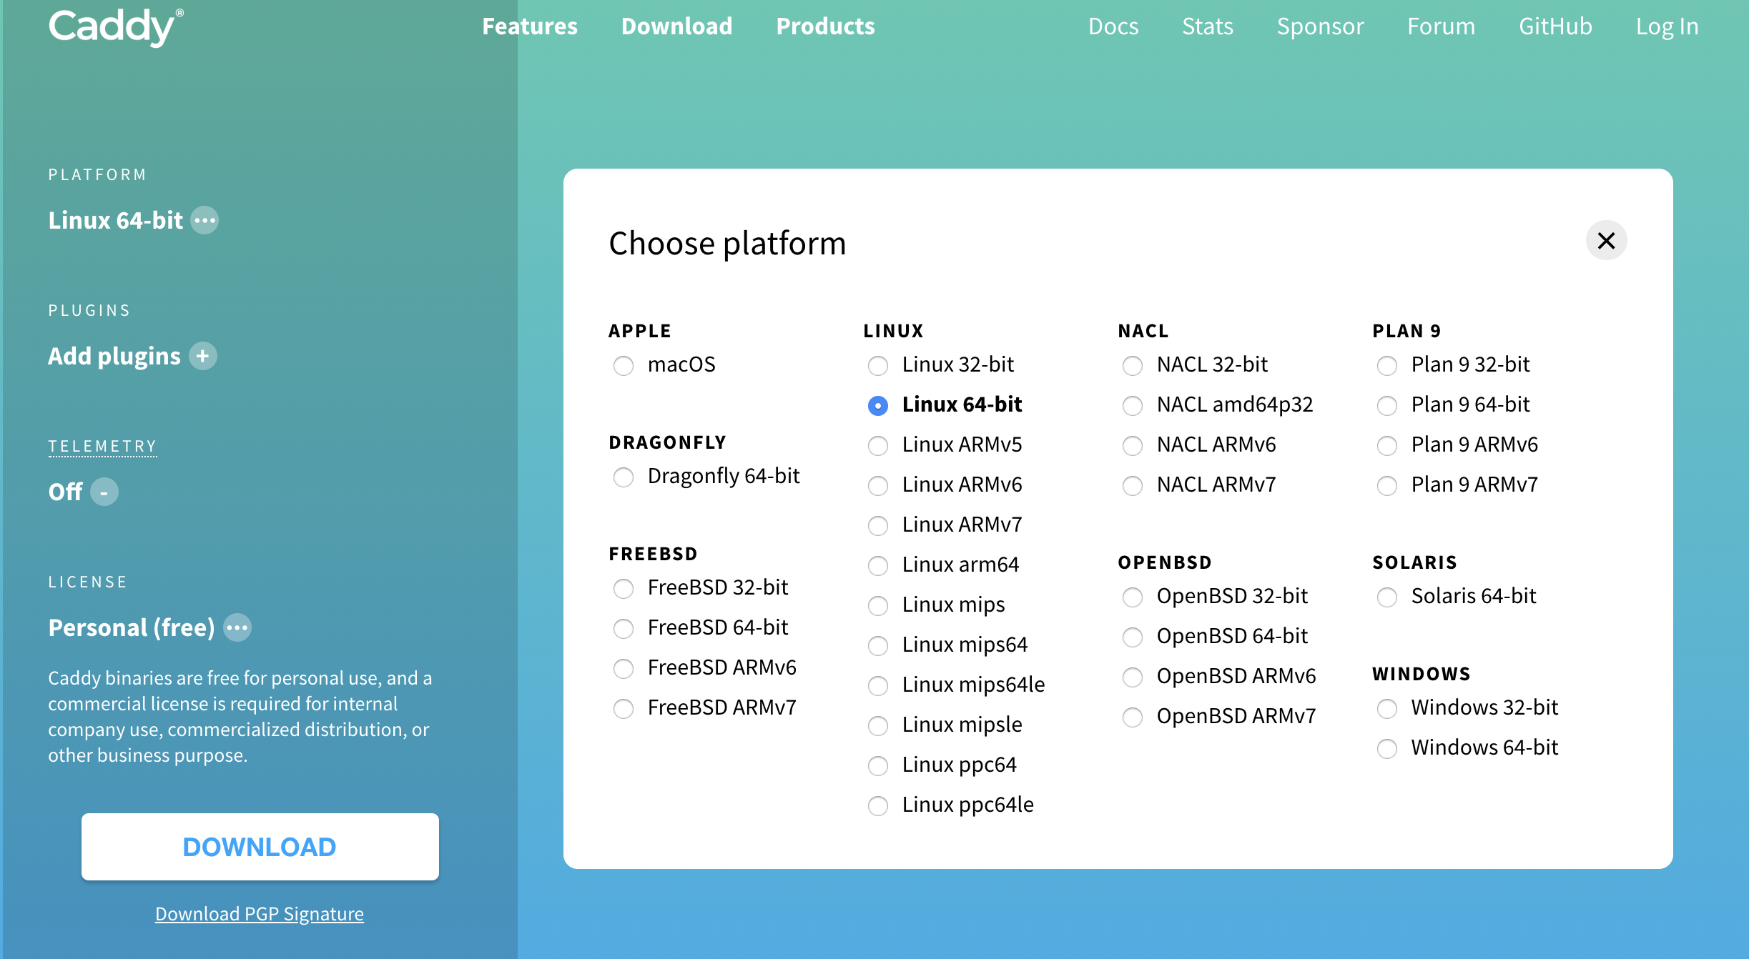Click the DOWNLOAD button

coord(260,847)
